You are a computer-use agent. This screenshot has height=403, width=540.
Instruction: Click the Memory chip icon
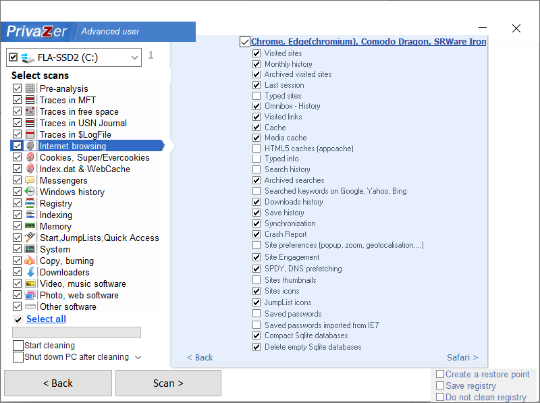[x=30, y=226]
